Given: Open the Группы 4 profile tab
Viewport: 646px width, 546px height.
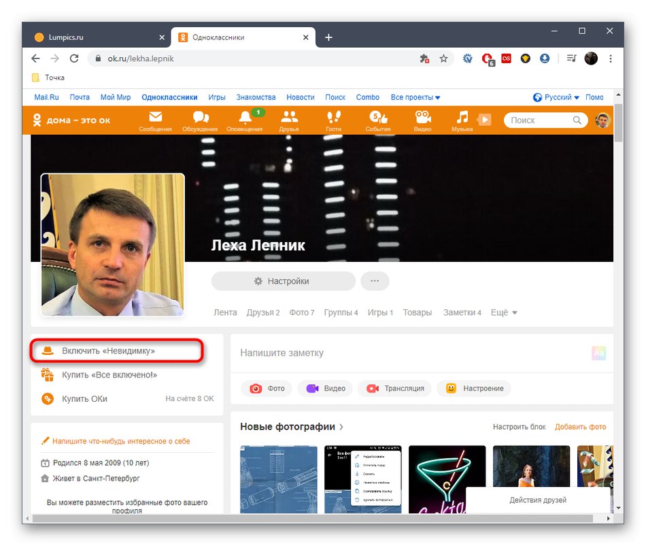Looking at the screenshot, I should (341, 312).
